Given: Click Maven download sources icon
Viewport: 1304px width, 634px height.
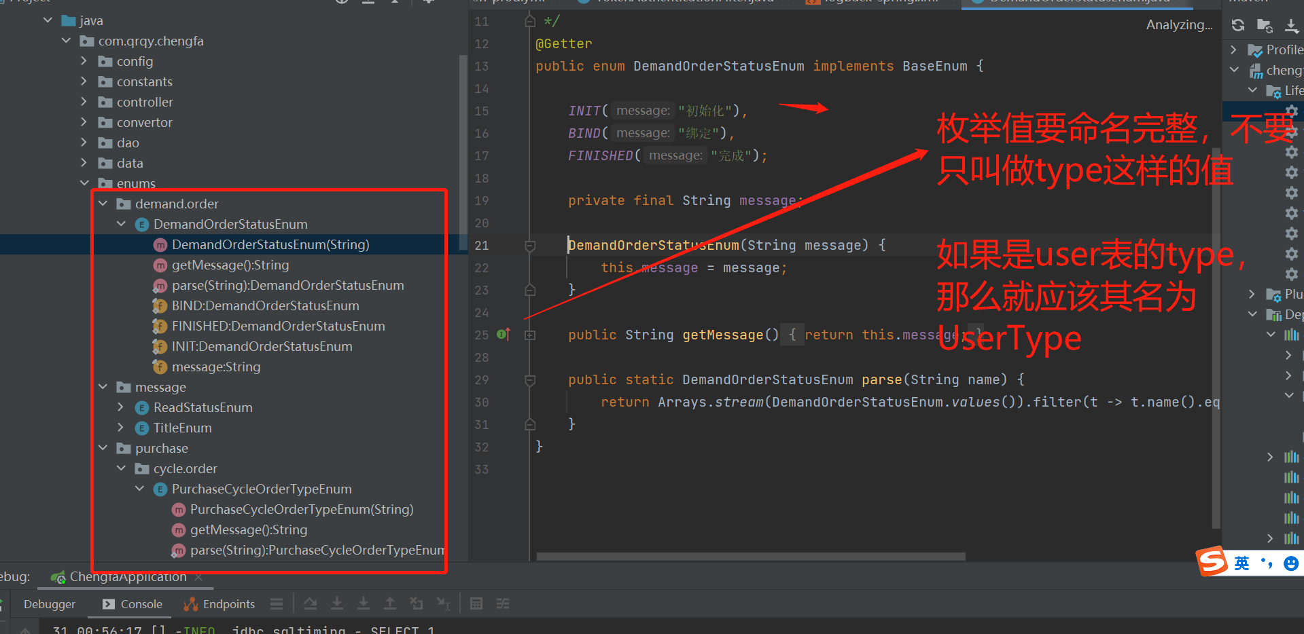Looking at the screenshot, I should coord(1291,26).
